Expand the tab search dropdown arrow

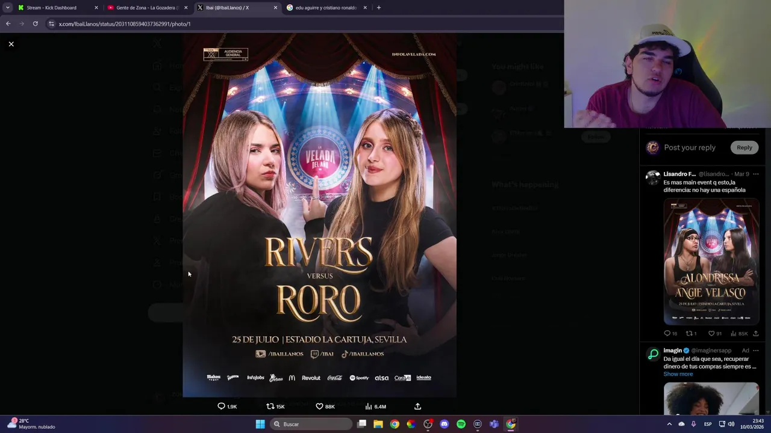pos(7,8)
